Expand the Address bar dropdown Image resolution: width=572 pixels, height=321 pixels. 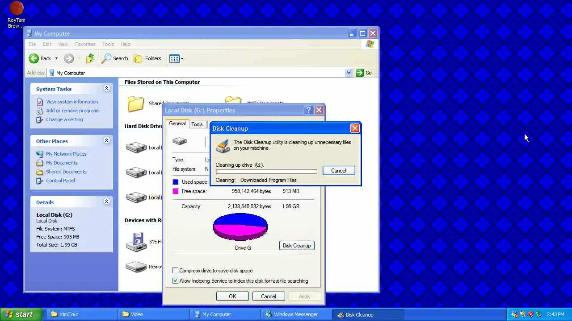tap(349, 73)
